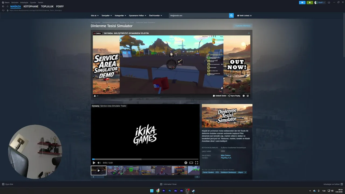Image resolution: width=345 pixels, height=194 pixels.
Task: Pop out the broadcast in new window
Action: click(x=248, y=96)
